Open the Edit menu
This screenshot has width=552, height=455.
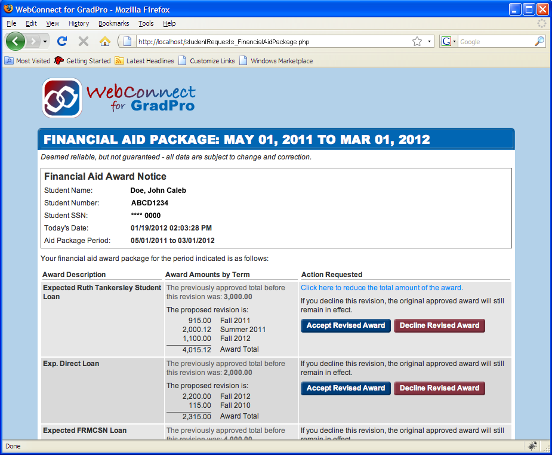pyautogui.click(x=31, y=23)
